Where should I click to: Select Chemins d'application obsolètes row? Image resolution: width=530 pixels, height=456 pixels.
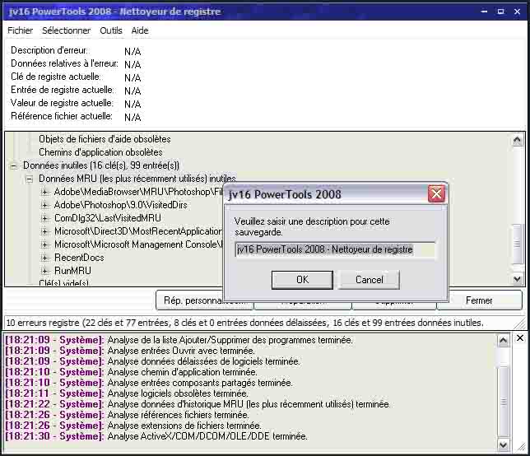[x=100, y=152]
